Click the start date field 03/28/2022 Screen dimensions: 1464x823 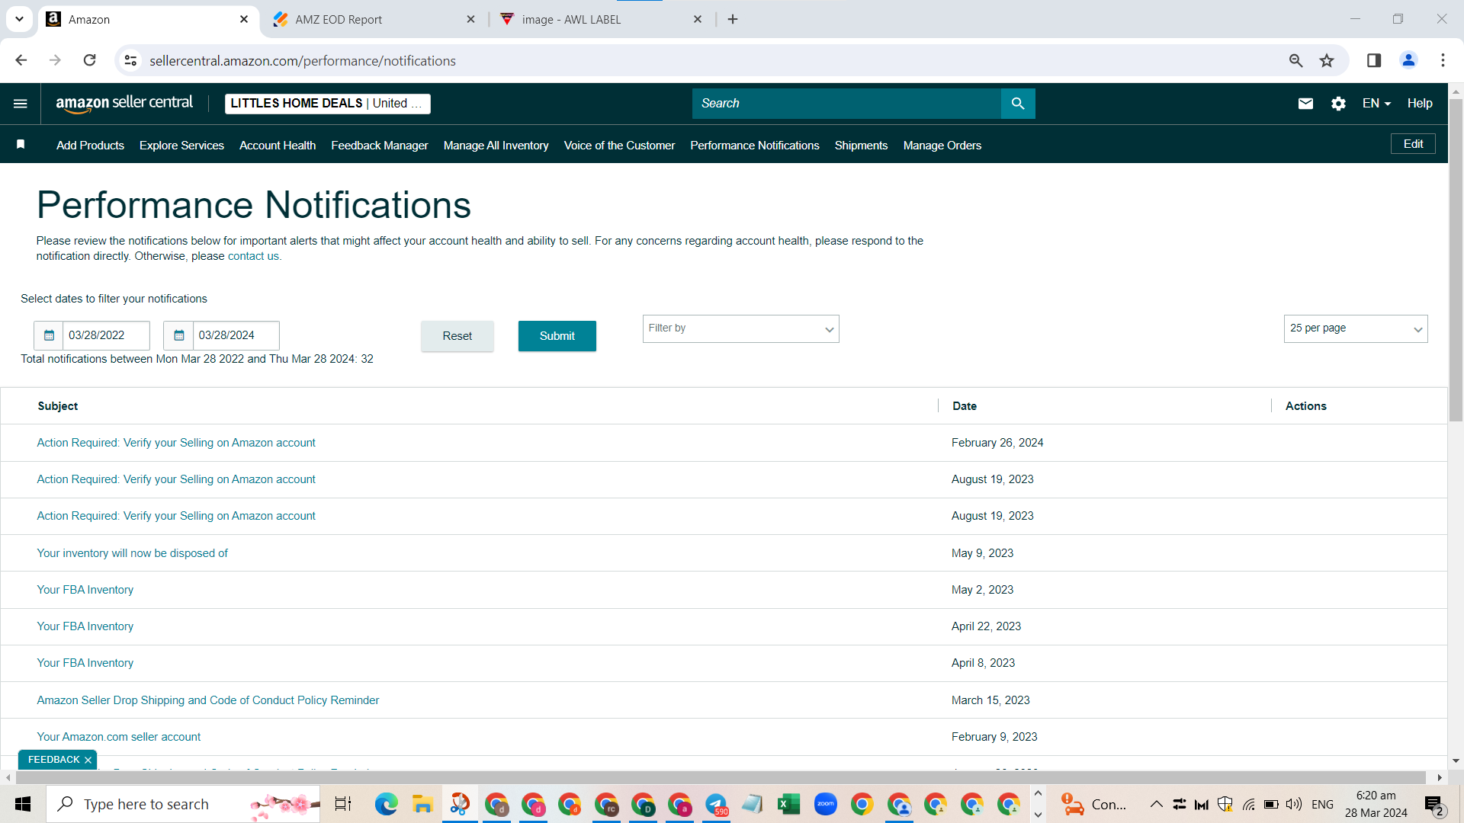105,335
